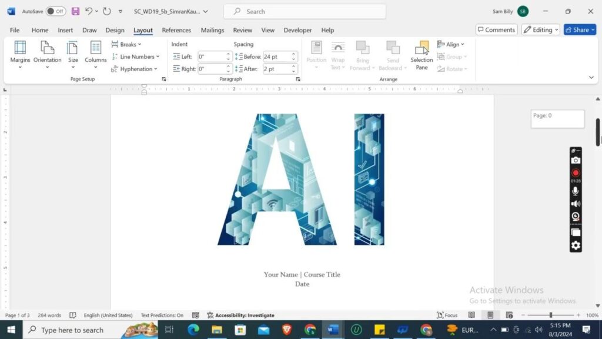Click the macro recording status icon
The width and height of the screenshot is (602, 339).
click(x=195, y=315)
